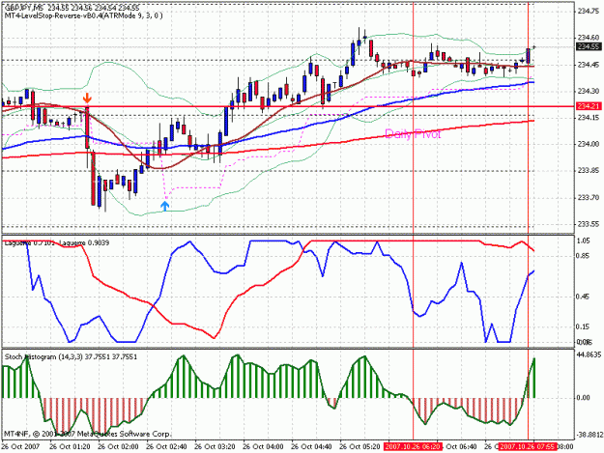The width and height of the screenshot is (604, 453).
Task: Select the 2007.10.26 06:20 time marker
Action: tap(413, 447)
